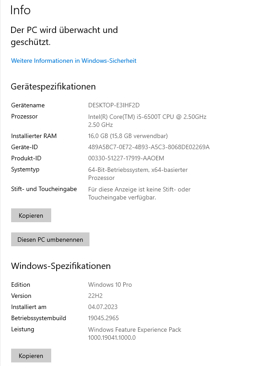This screenshot has height=366, width=256.
Task: Open Weitere Informationen in Windows-Sicherheit link
Action: [x=74, y=61]
